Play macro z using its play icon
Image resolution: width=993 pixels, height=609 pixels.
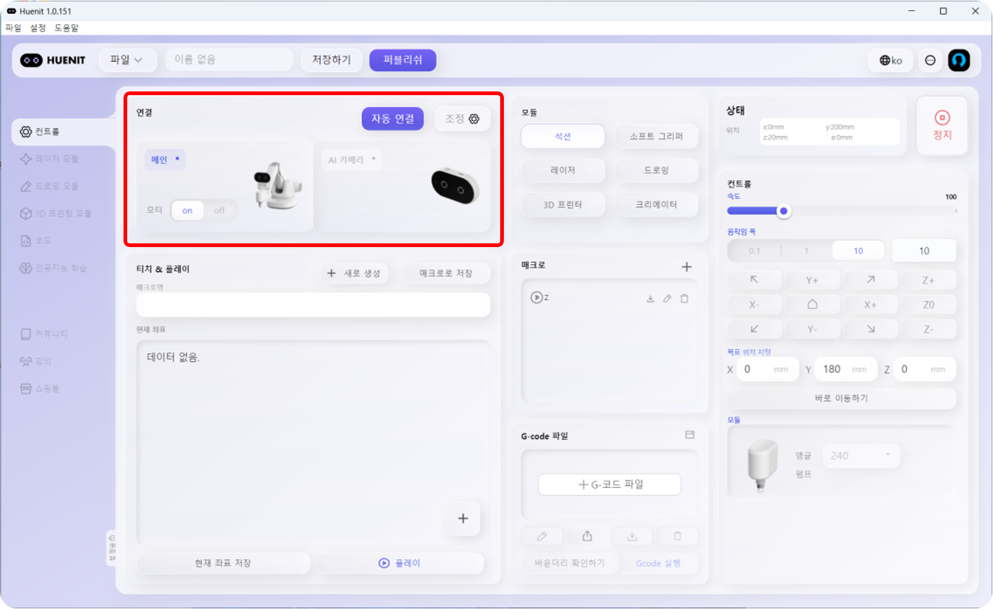[537, 298]
